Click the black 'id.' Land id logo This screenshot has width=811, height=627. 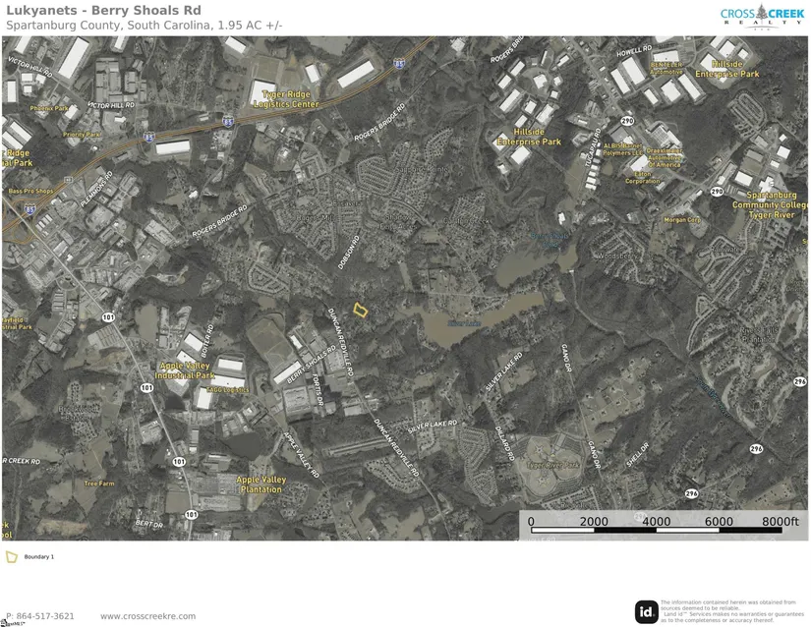point(646,611)
